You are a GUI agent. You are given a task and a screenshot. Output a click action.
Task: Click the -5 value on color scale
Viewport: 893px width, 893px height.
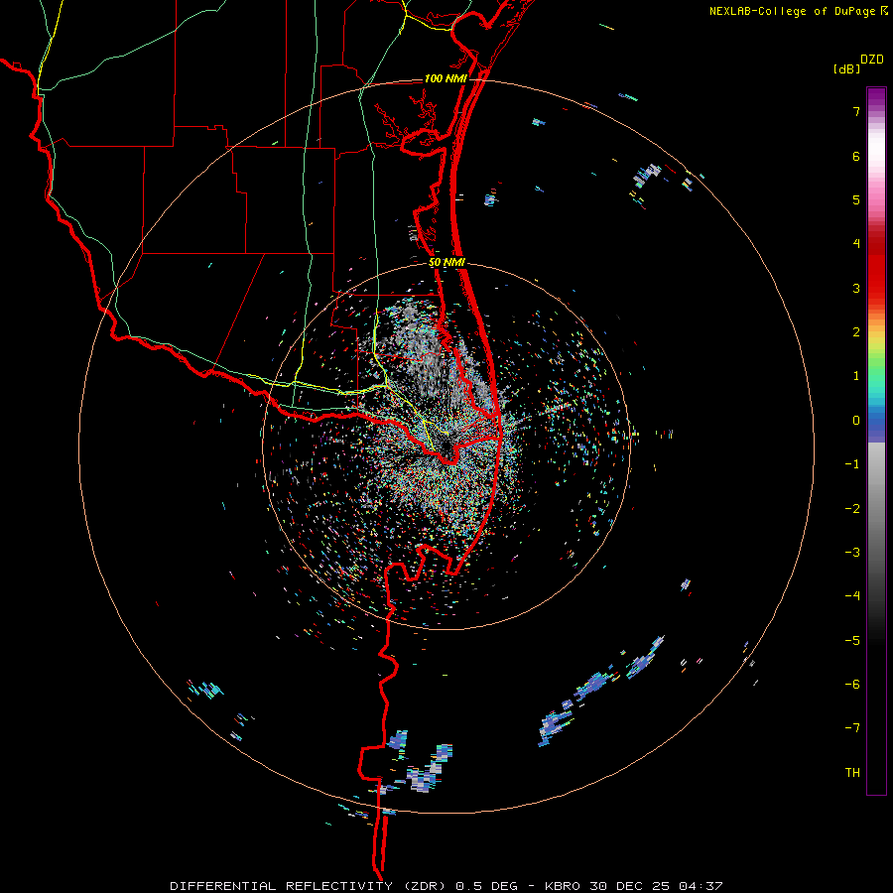[852, 641]
